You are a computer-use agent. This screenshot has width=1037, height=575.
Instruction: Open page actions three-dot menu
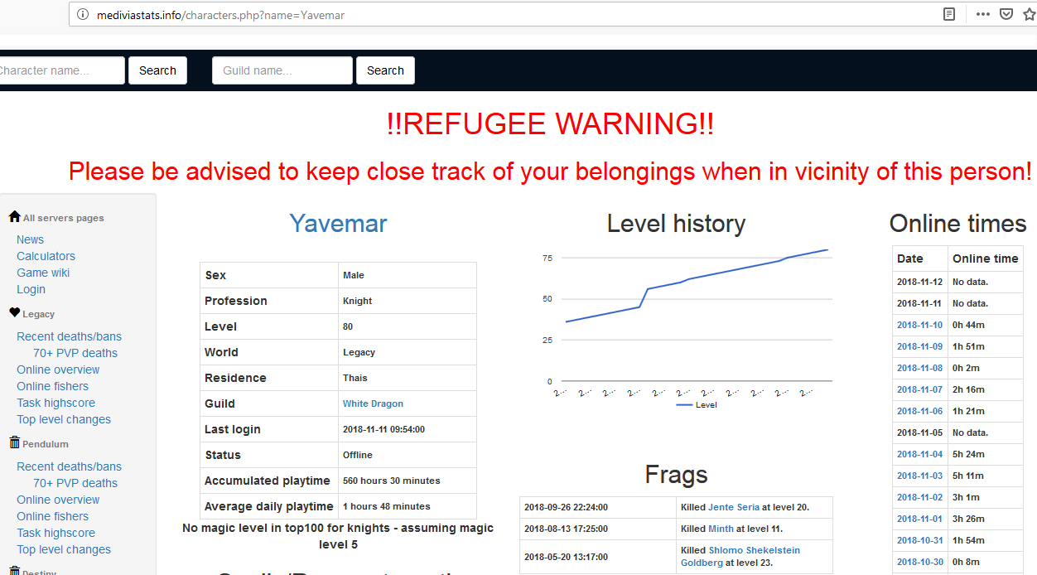(983, 14)
